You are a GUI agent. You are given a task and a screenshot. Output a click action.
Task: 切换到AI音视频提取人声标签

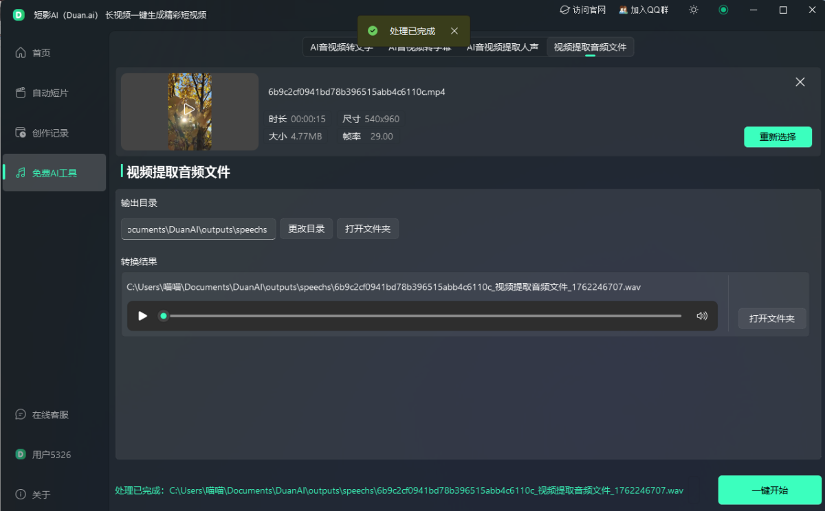tap(503, 47)
